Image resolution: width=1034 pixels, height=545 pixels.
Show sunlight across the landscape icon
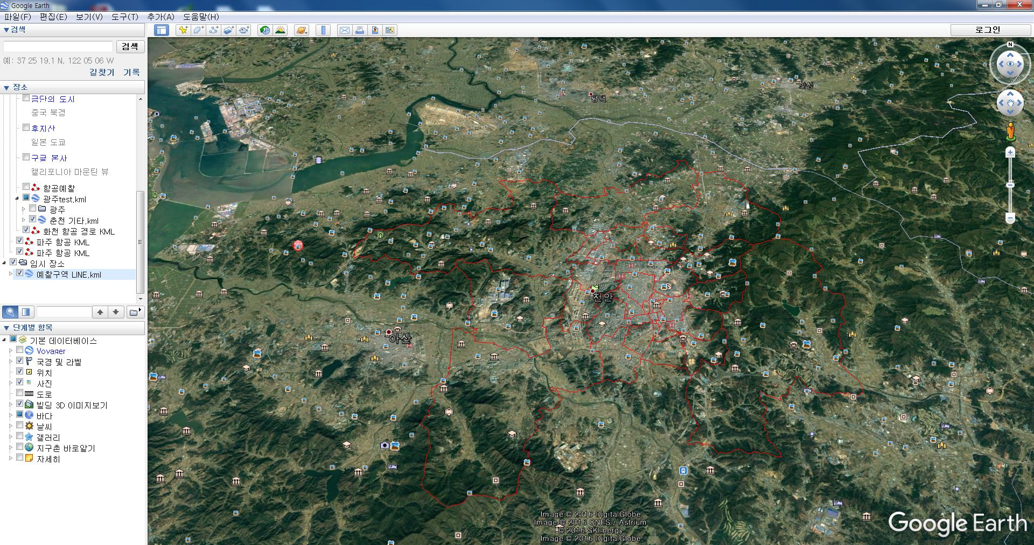tap(280, 30)
